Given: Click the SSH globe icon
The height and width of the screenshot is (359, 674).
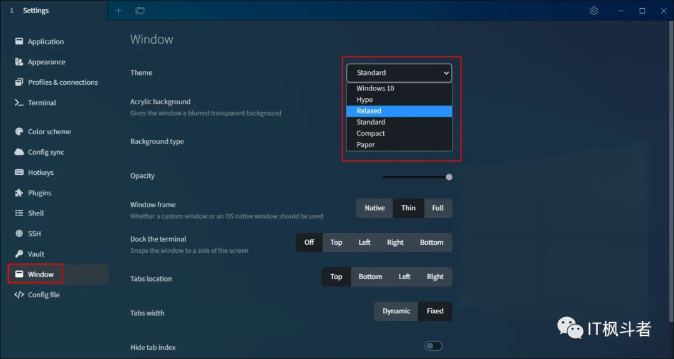Looking at the screenshot, I should [x=19, y=234].
